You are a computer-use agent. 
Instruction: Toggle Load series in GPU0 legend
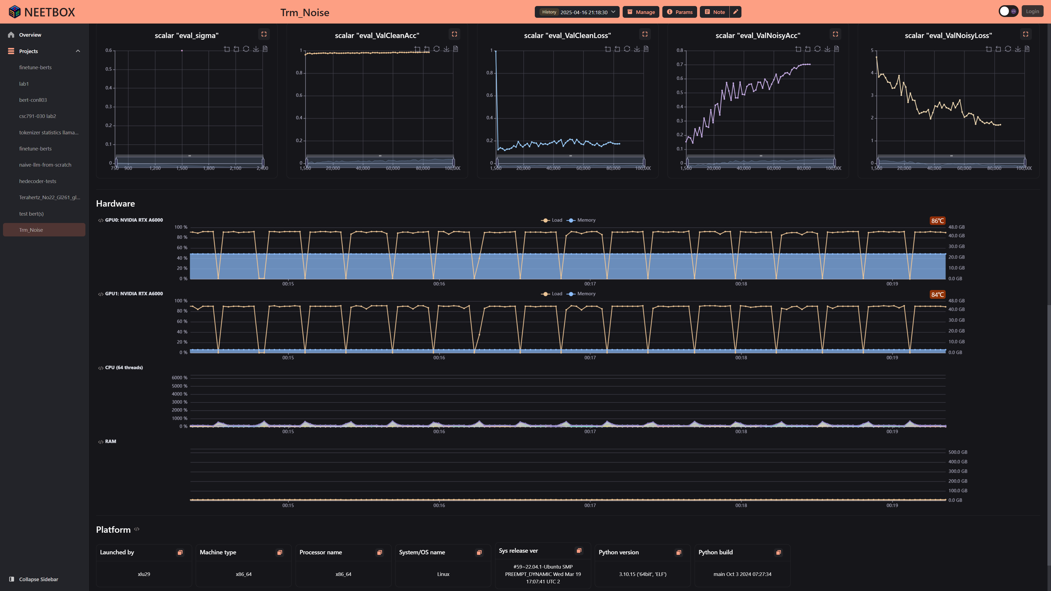coord(552,220)
